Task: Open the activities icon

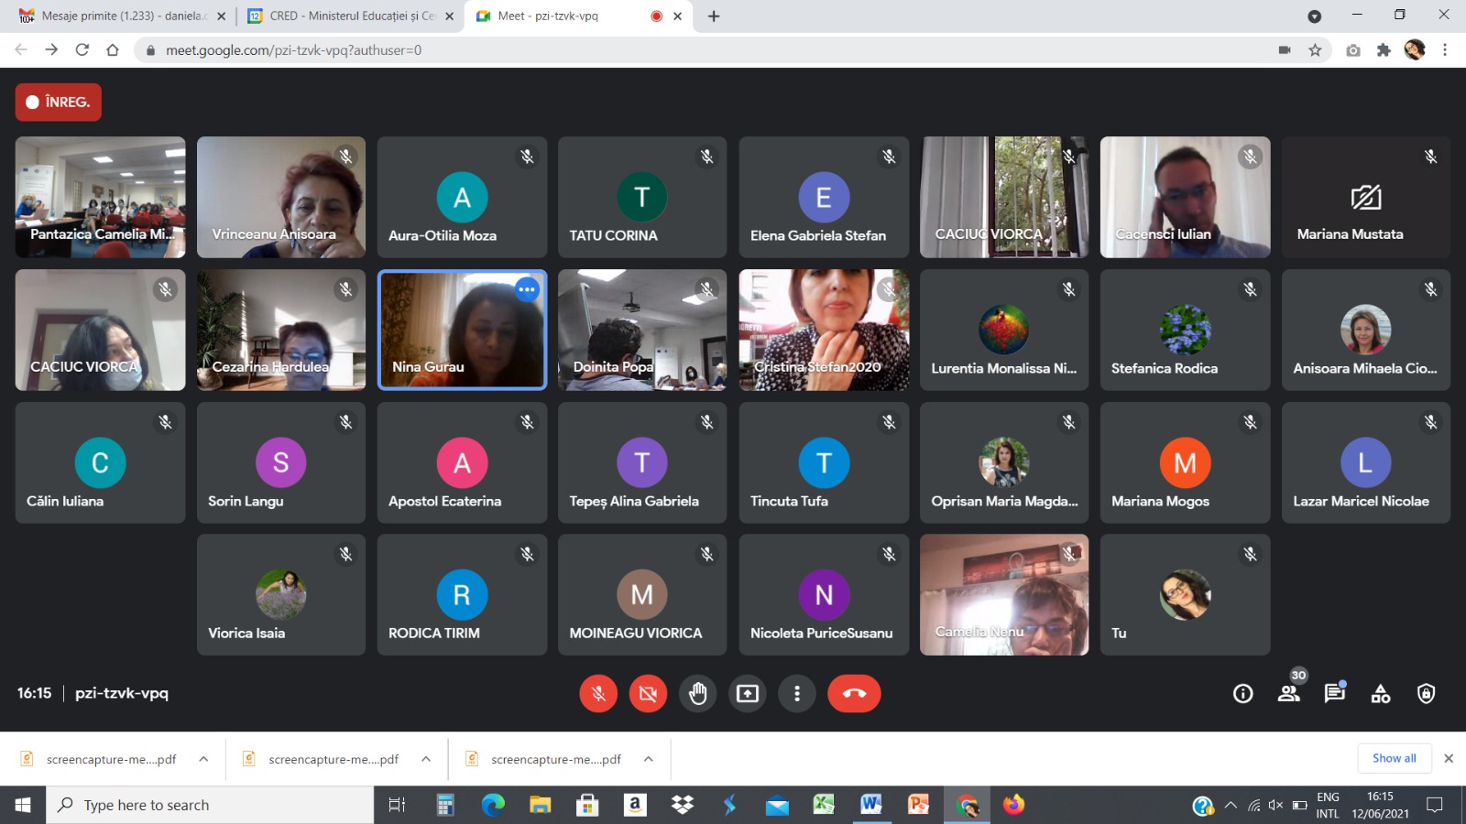Action: point(1380,694)
